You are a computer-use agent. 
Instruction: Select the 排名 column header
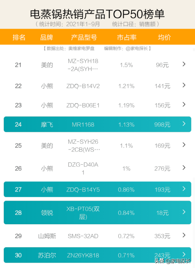(x=19, y=37)
